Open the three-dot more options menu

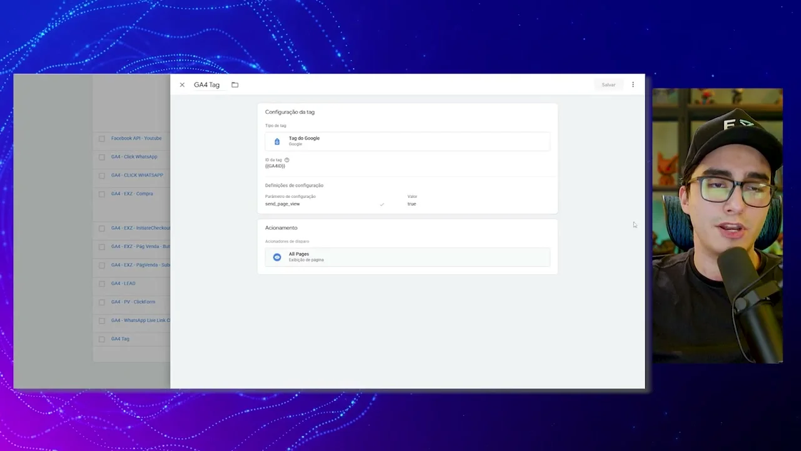pos(633,85)
